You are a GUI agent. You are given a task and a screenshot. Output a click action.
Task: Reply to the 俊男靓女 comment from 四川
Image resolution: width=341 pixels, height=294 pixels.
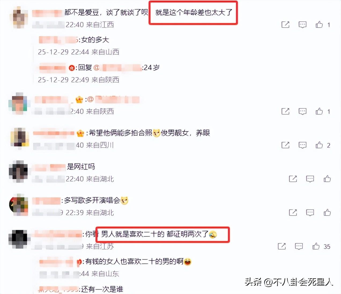[x=302, y=145]
